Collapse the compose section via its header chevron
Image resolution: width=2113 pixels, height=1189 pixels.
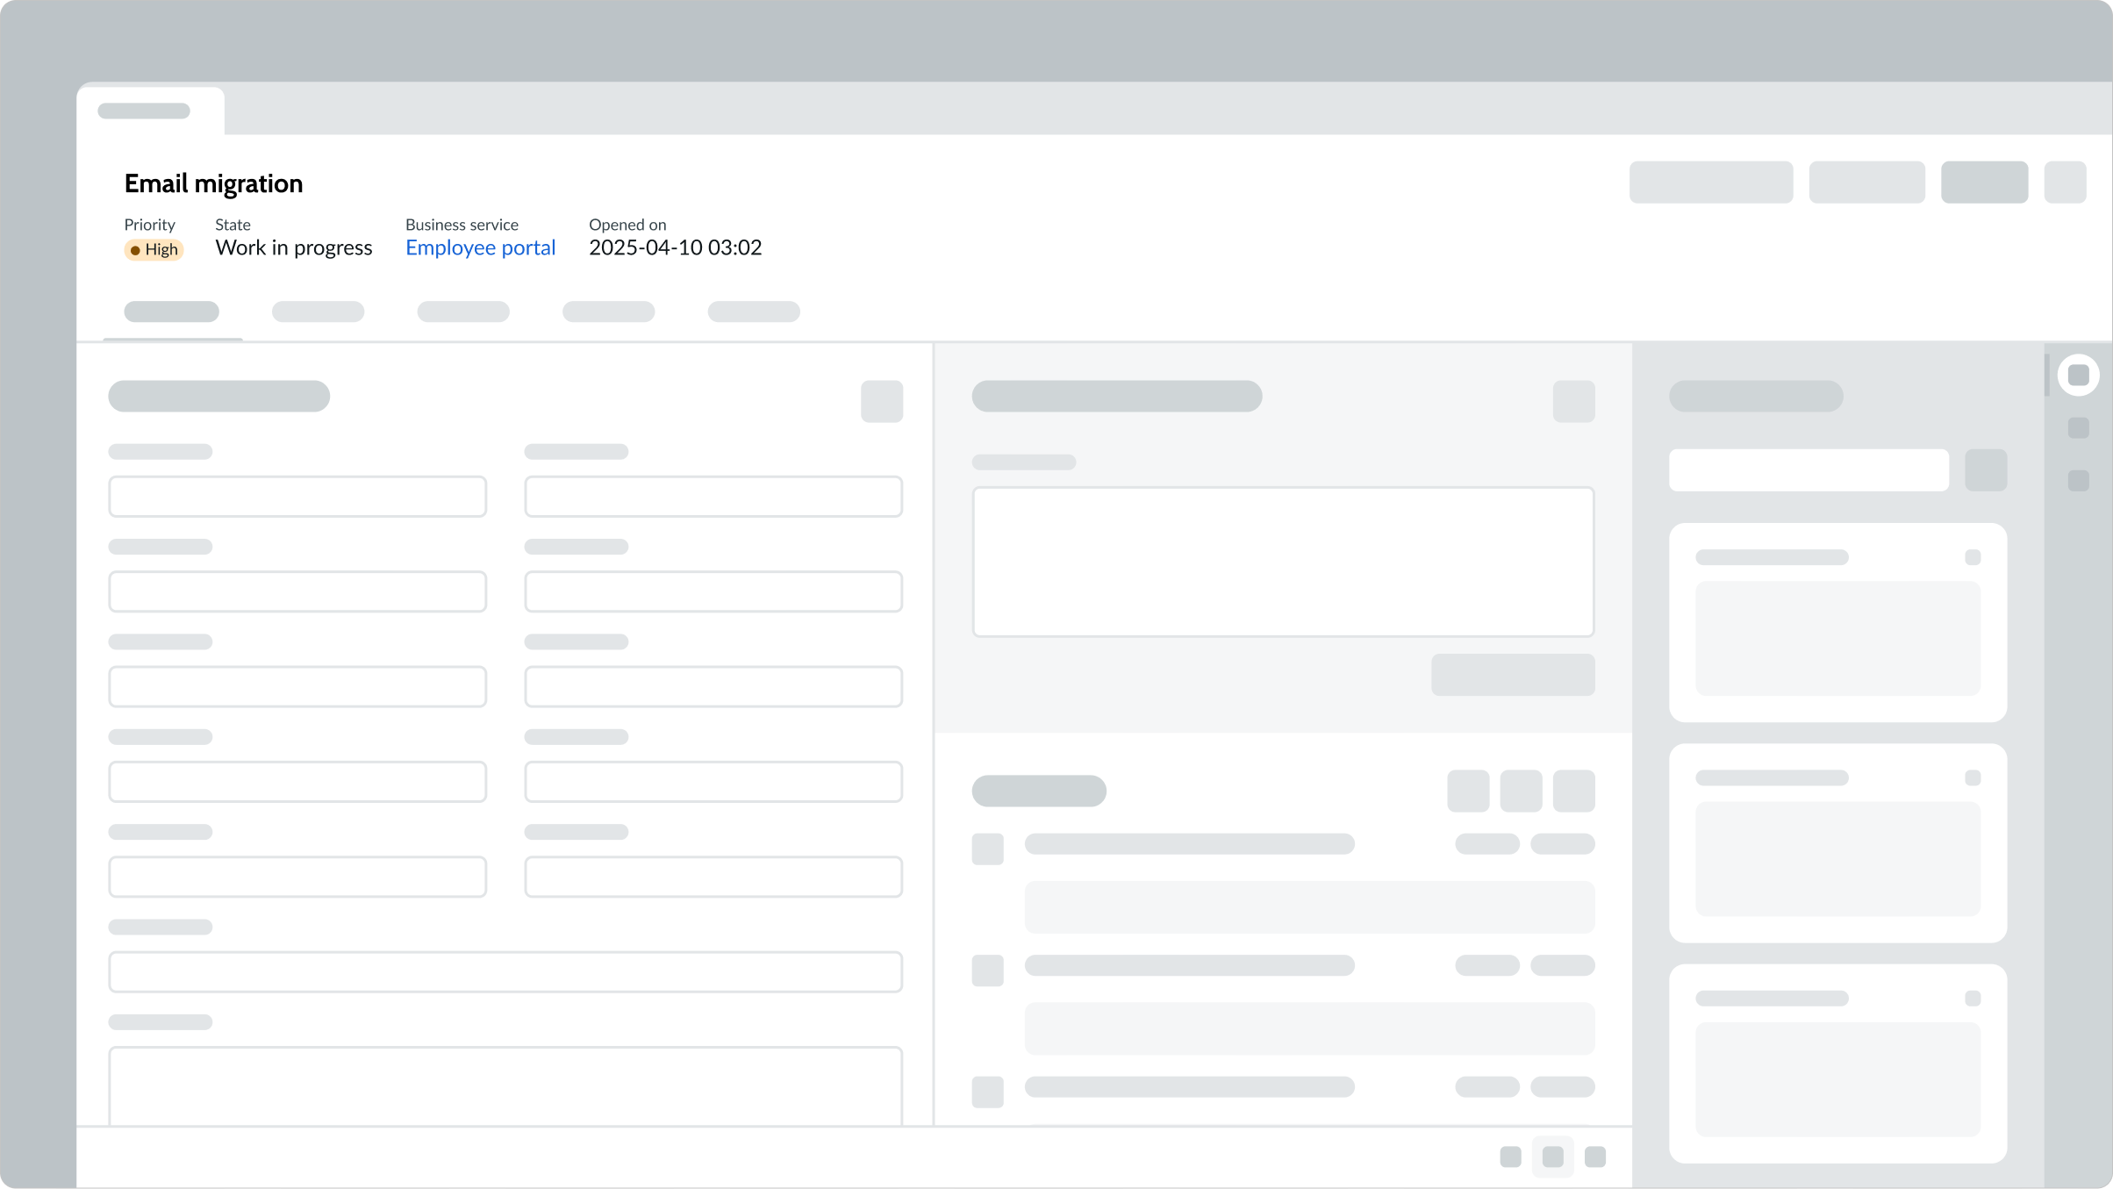click(x=1573, y=401)
